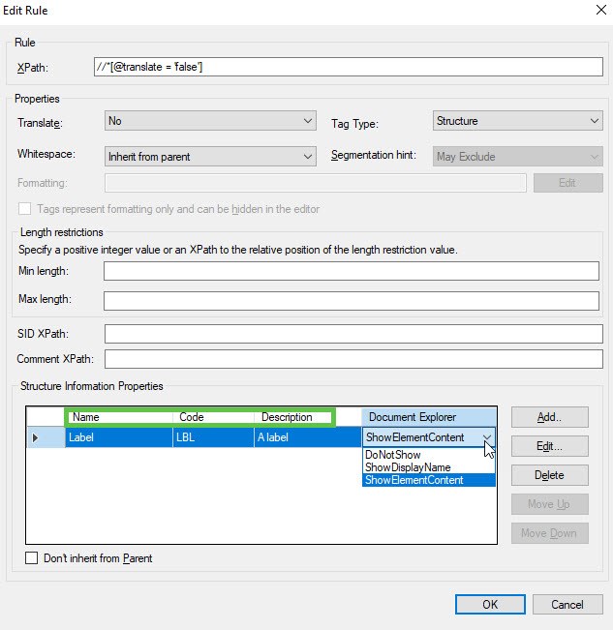Click the Move Up button
613x630 pixels.
[549, 504]
